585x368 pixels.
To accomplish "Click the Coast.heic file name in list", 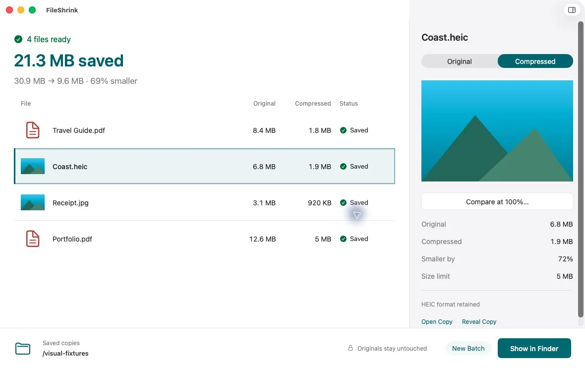I will point(70,167).
